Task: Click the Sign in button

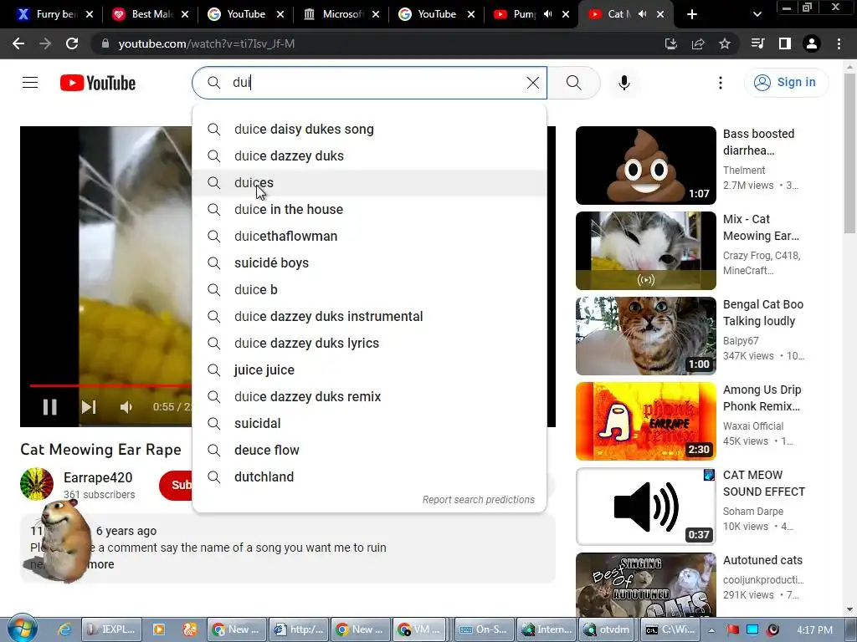Action: coord(786,83)
